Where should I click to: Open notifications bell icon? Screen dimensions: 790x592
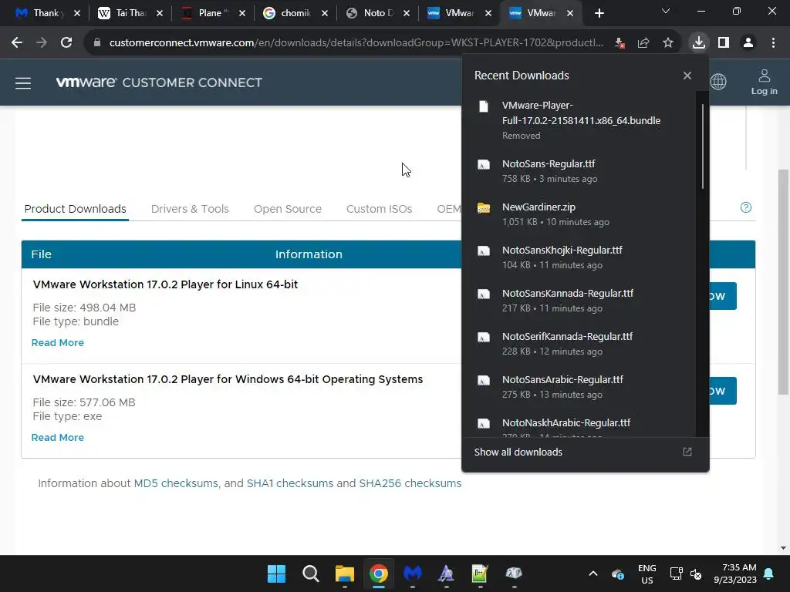tap(769, 573)
